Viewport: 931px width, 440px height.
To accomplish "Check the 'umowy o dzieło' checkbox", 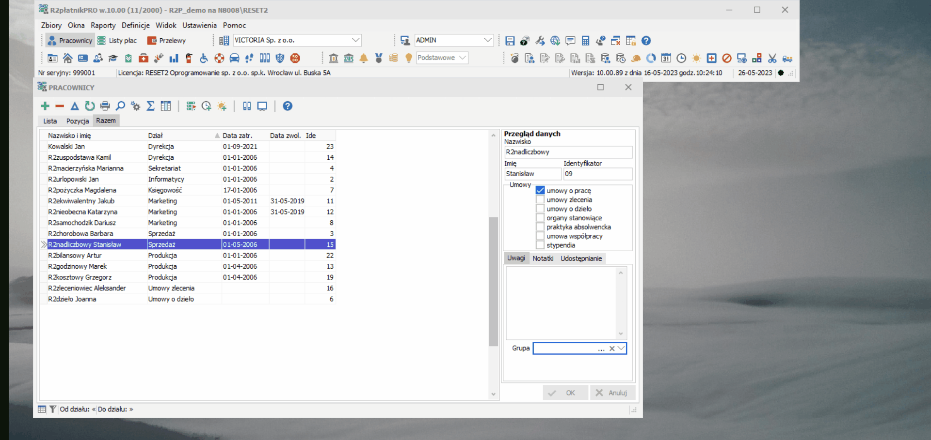I will point(540,209).
